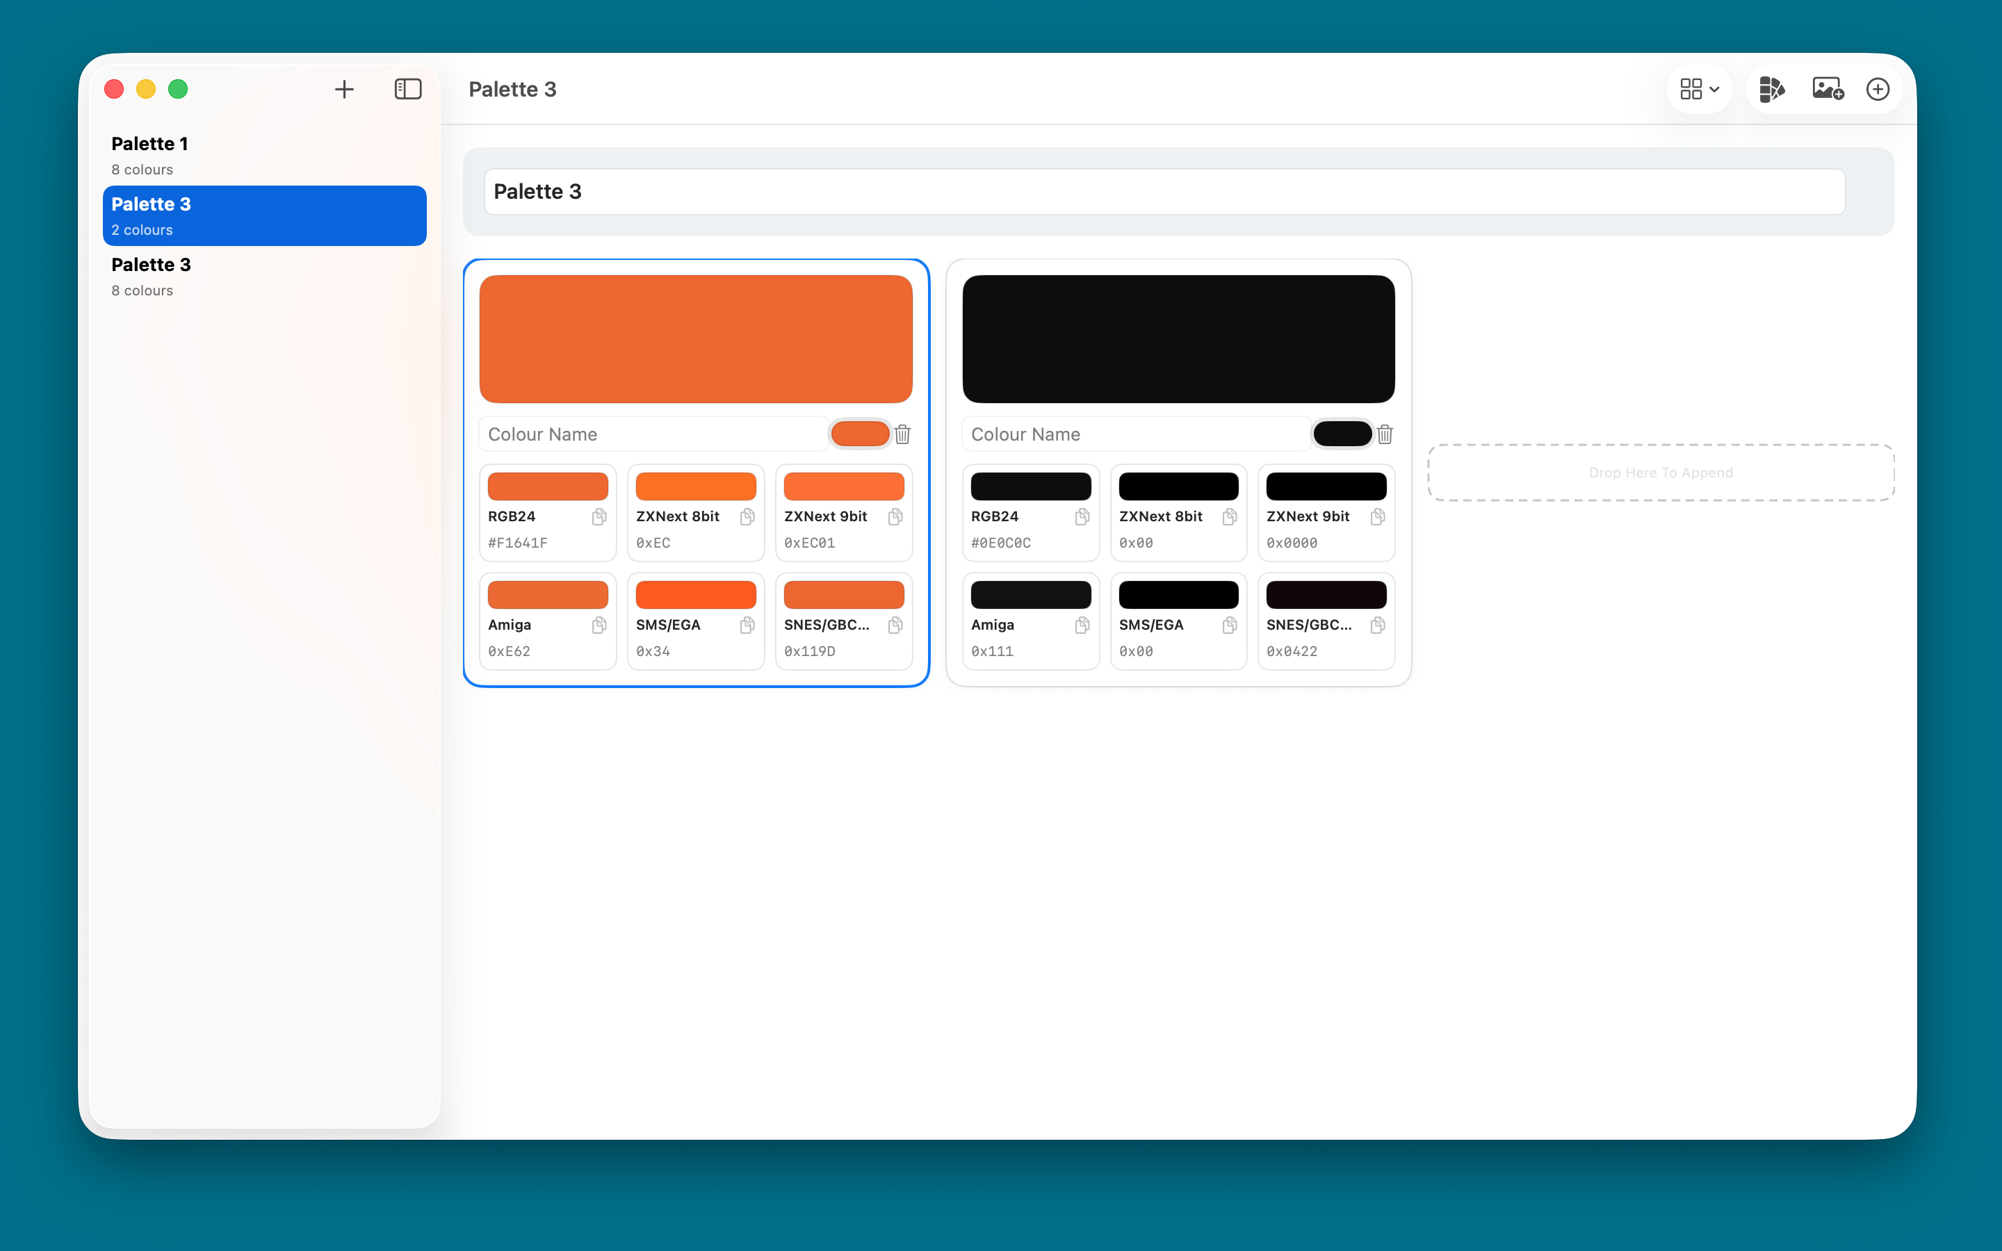
Task: Open the black colour picker well
Action: (x=1342, y=434)
